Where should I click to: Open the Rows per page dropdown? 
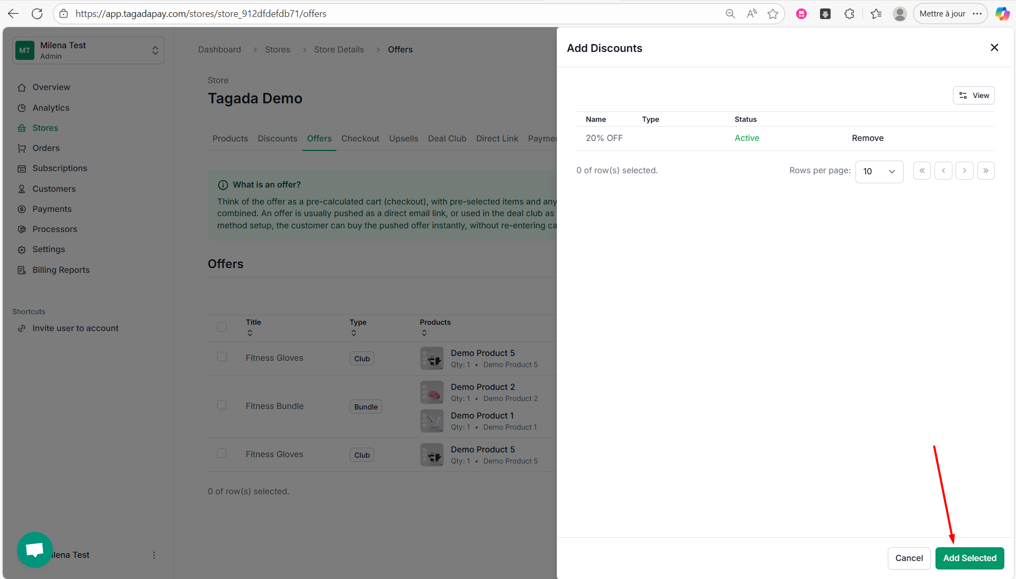[x=879, y=172]
